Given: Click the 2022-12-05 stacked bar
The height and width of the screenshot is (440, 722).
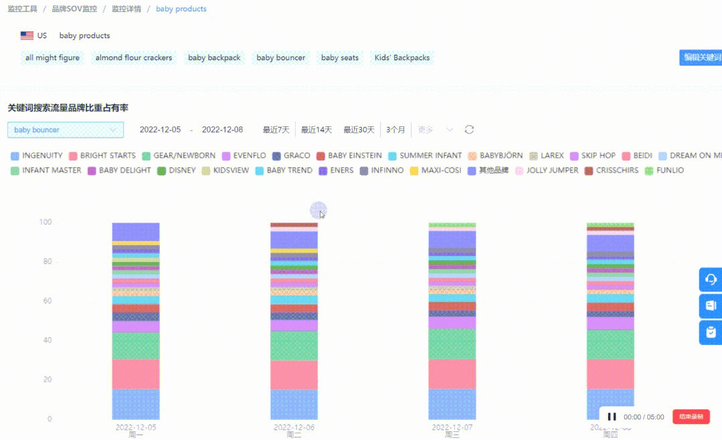Looking at the screenshot, I should 136,321.
